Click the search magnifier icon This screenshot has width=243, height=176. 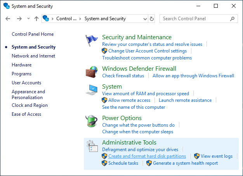pyautogui.click(x=232, y=19)
